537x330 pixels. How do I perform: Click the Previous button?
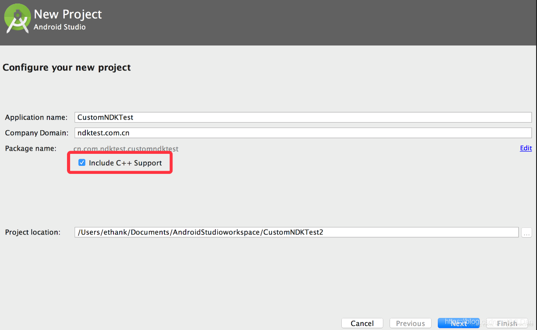tap(411, 323)
